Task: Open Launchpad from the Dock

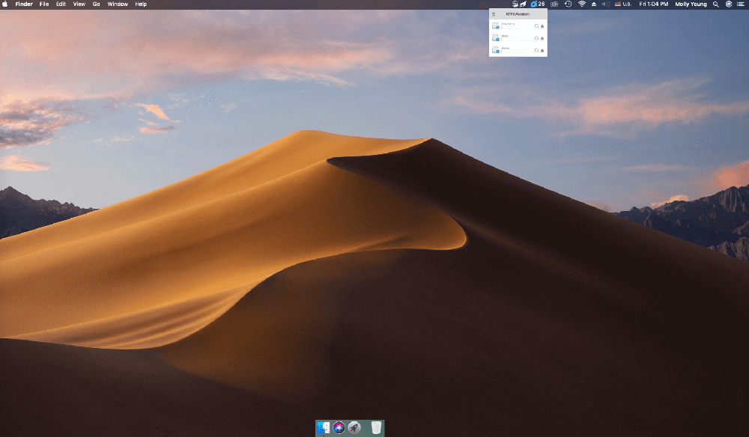Action: 354,427
